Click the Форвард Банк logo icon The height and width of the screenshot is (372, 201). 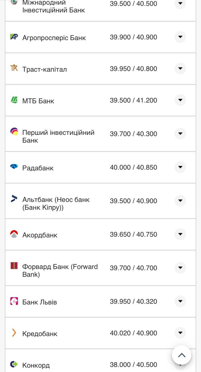pyautogui.click(x=14, y=266)
